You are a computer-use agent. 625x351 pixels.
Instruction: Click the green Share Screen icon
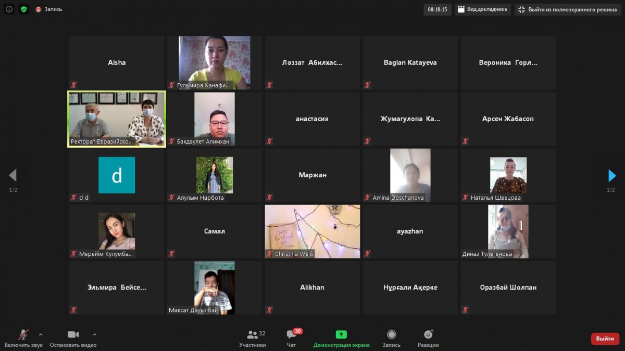pos(341,334)
